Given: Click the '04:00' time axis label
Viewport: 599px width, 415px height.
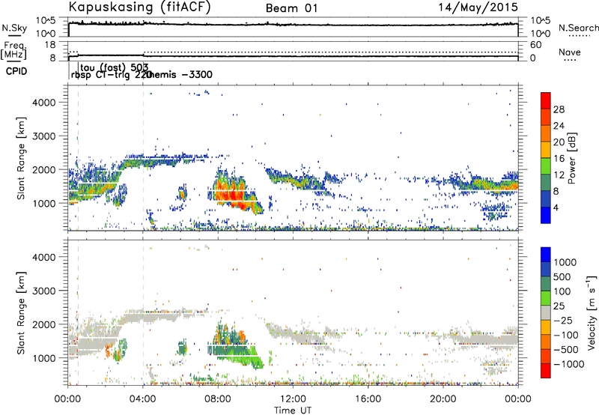Looking at the screenshot, I should [143, 399].
